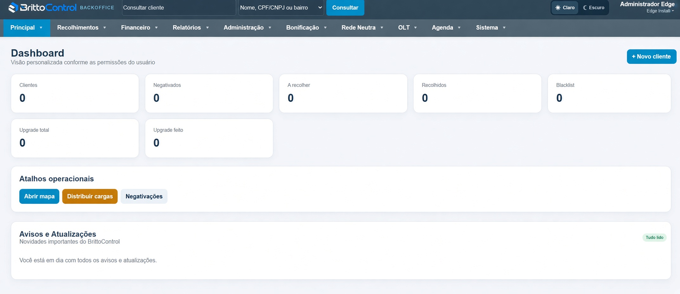Click 'Visão personalizada conforme as permissões' subtitle

83,62
